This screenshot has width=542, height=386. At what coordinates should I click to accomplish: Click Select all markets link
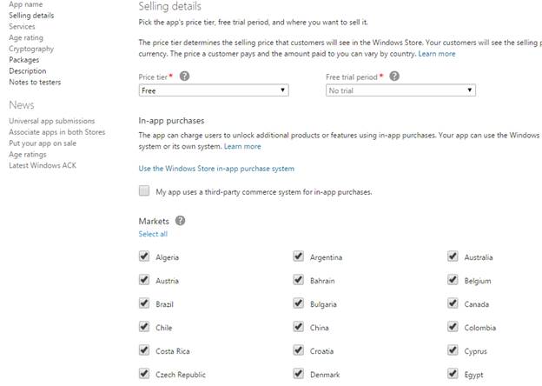tap(153, 234)
